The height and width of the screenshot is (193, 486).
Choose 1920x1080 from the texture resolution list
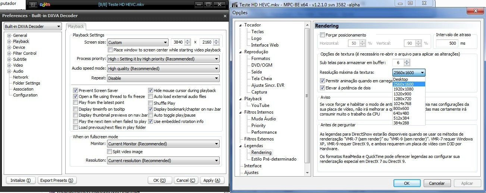[x=409, y=89]
